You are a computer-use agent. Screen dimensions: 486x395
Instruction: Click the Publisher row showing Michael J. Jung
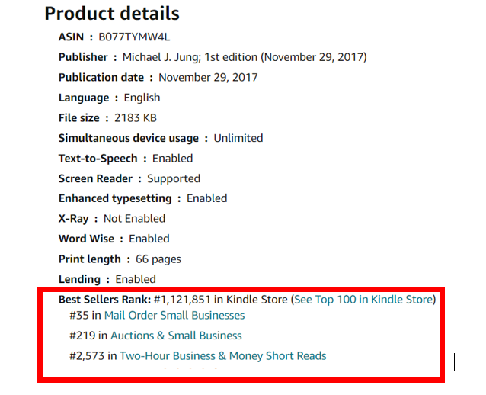213,57
